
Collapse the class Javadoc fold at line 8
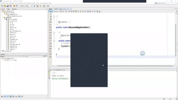54,17
